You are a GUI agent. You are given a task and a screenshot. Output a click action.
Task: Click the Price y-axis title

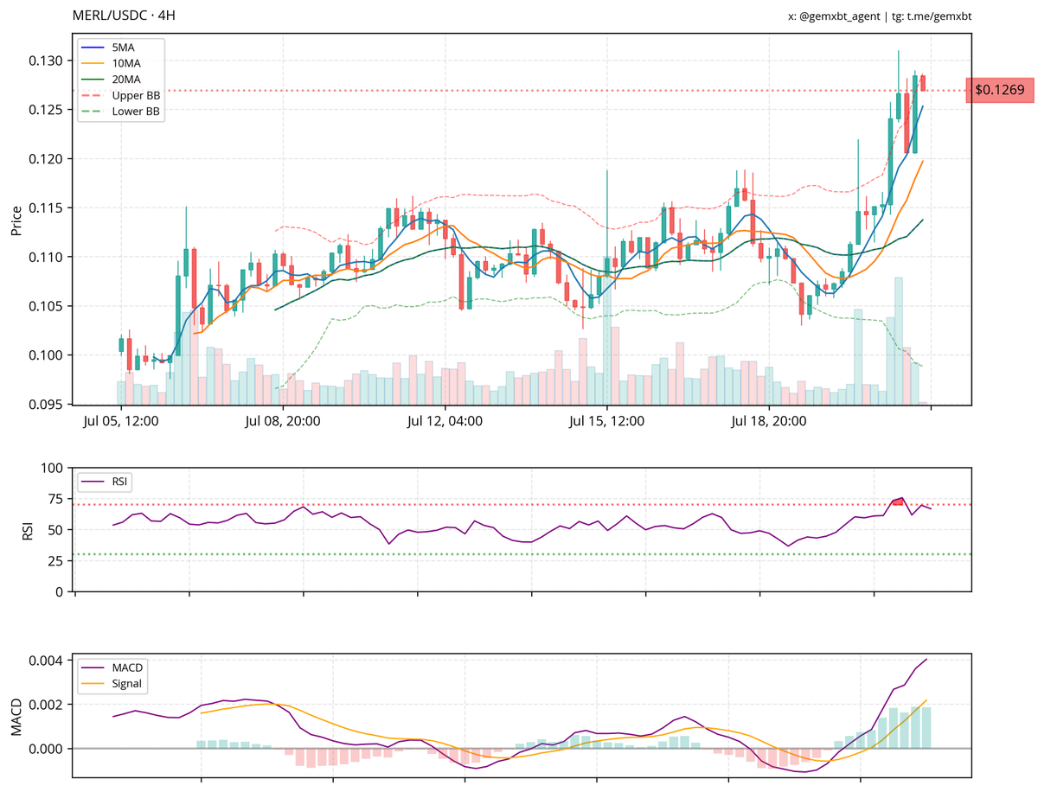click(16, 220)
